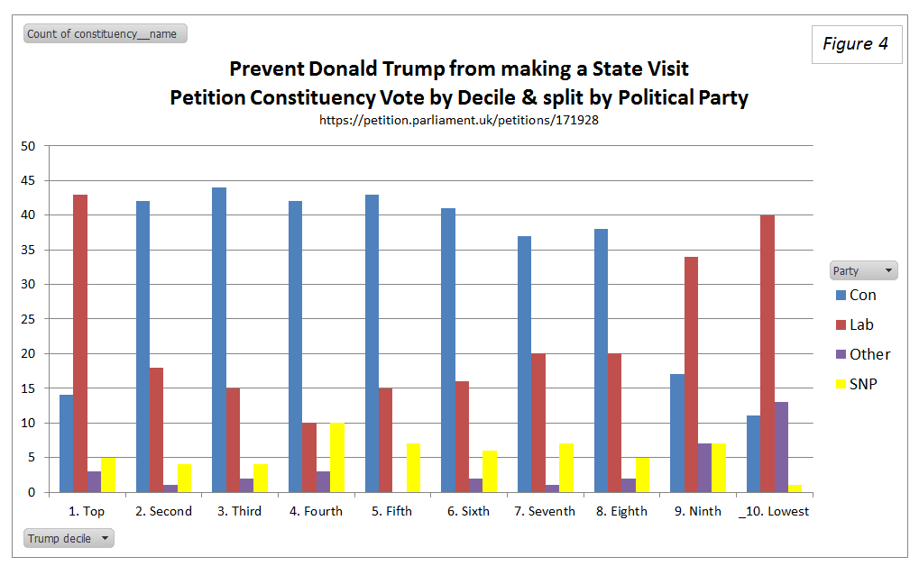919x566 pixels.
Task: Click the Count of constituency name field button
Action: (x=105, y=34)
